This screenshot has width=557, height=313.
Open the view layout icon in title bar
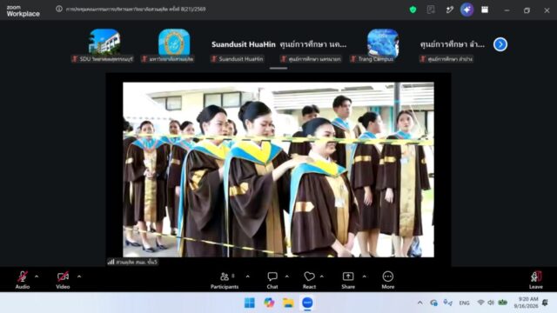(485, 10)
